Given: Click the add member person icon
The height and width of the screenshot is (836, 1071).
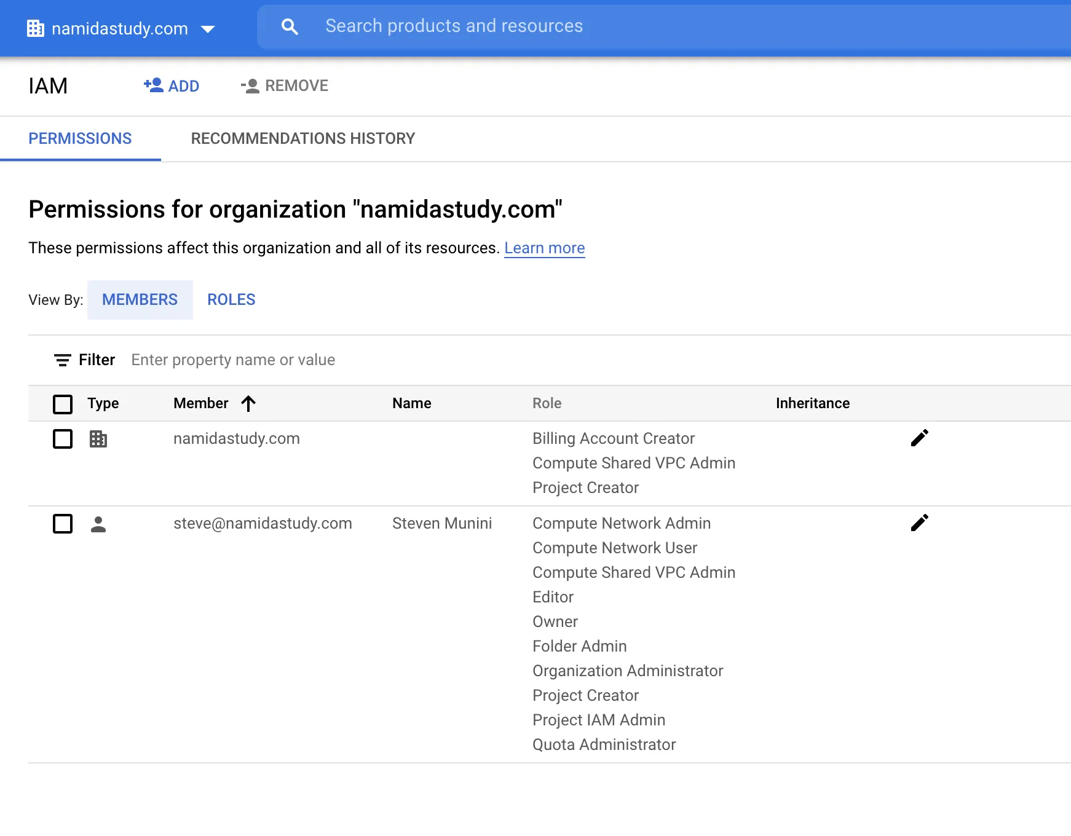Looking at the screenshot, I should pos(153,85).
